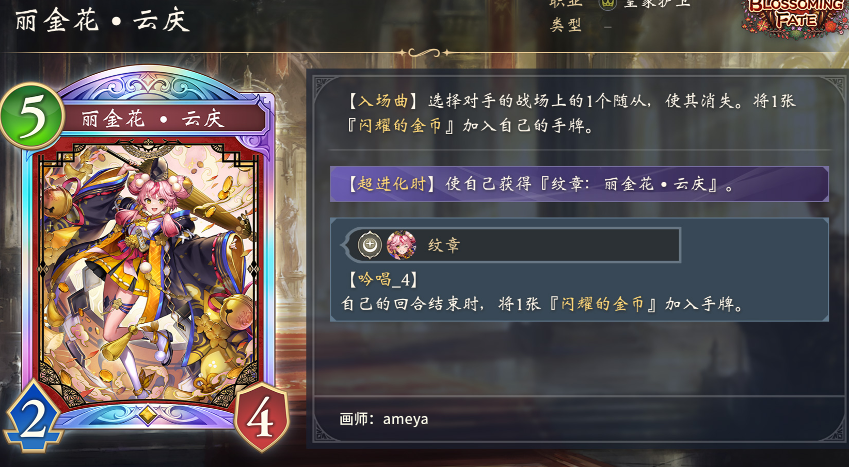Click the gold diamond gem below the card art
The image size is (849, 467).
pyautogui.click(x=148, y=414)
